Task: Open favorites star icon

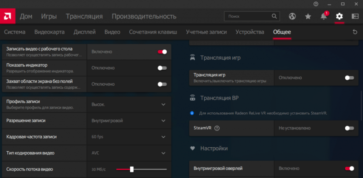Action: pyautogui.click(x=308, y=16)
